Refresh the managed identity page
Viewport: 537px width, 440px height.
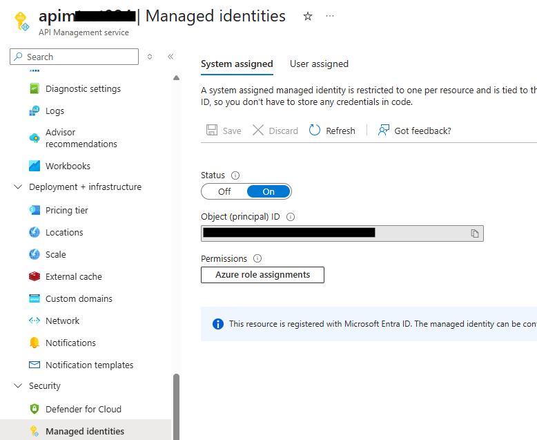(332, 131)
